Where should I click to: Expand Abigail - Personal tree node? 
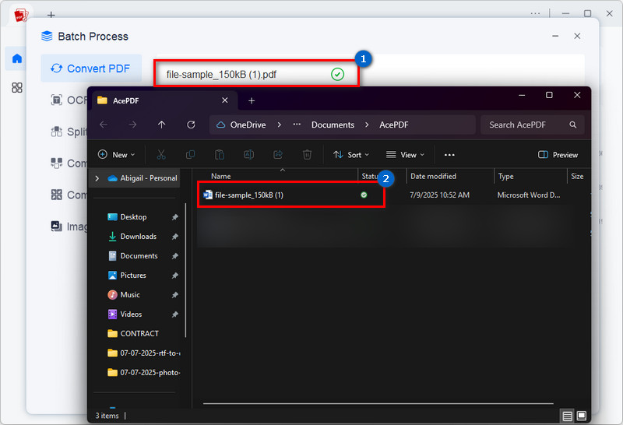coord(97,178)
